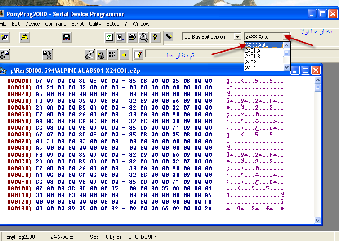
Task: Click the yellow question mark Help icon
Action: coord(155,37)
